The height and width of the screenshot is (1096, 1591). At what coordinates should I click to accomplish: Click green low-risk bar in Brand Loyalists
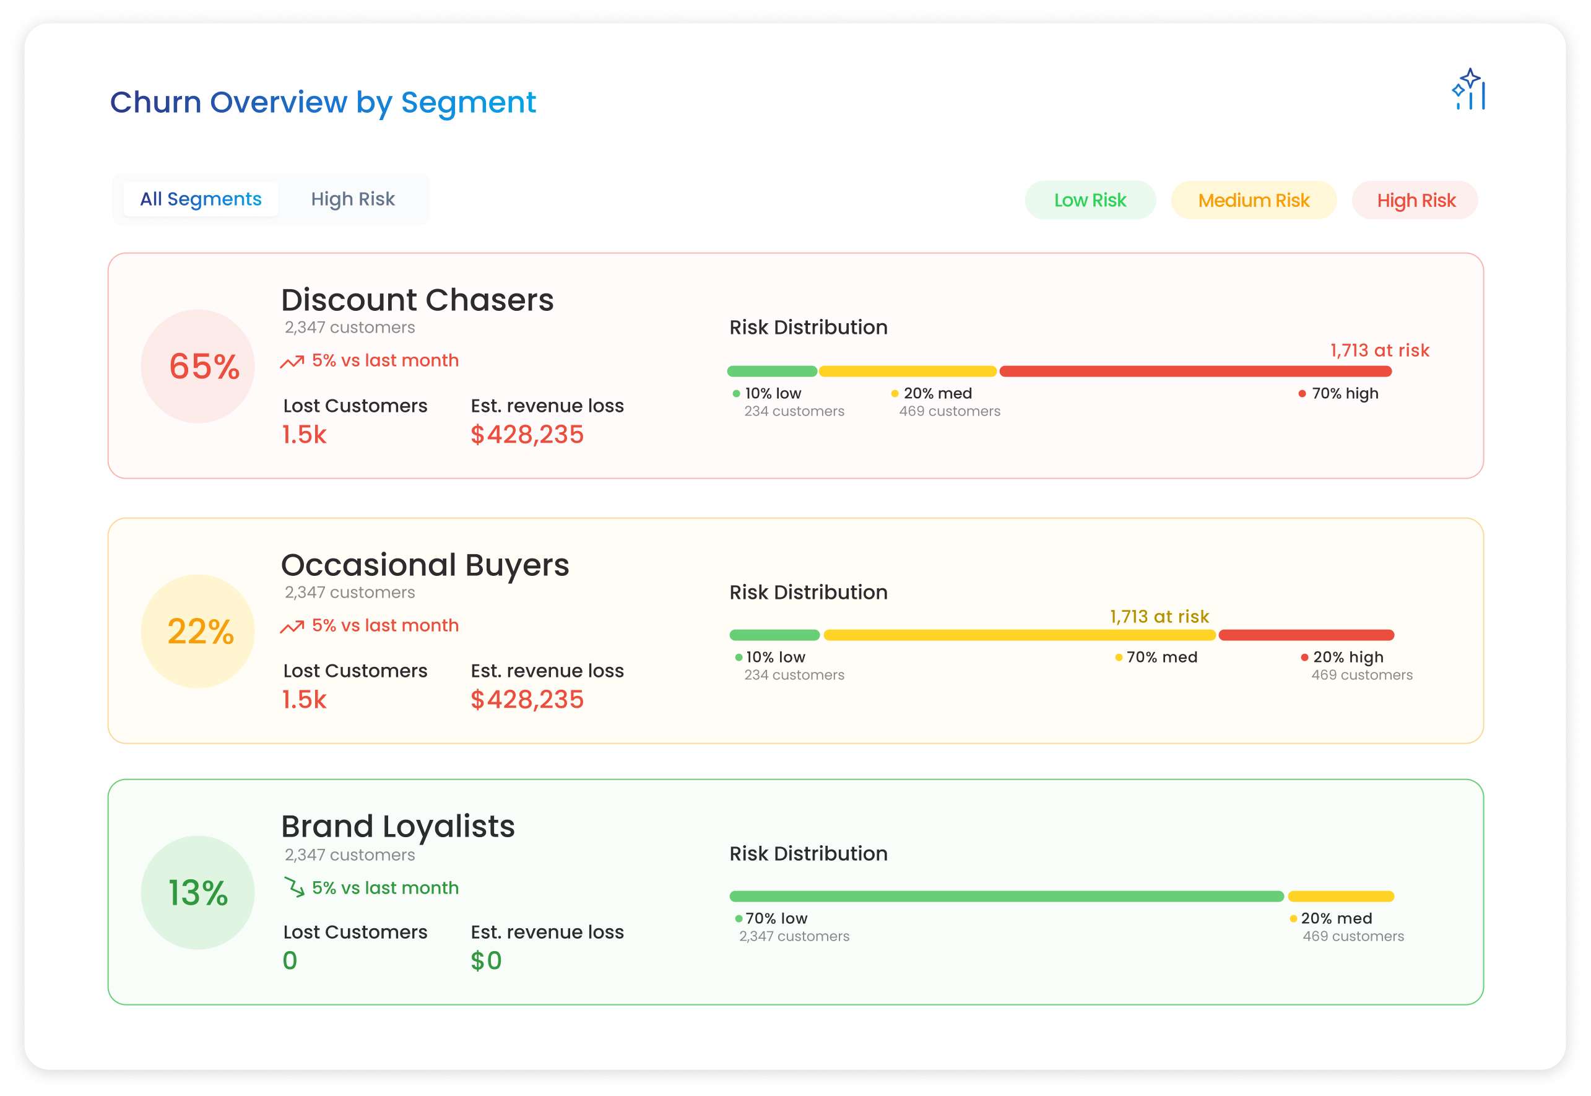tap(1006, 896)
